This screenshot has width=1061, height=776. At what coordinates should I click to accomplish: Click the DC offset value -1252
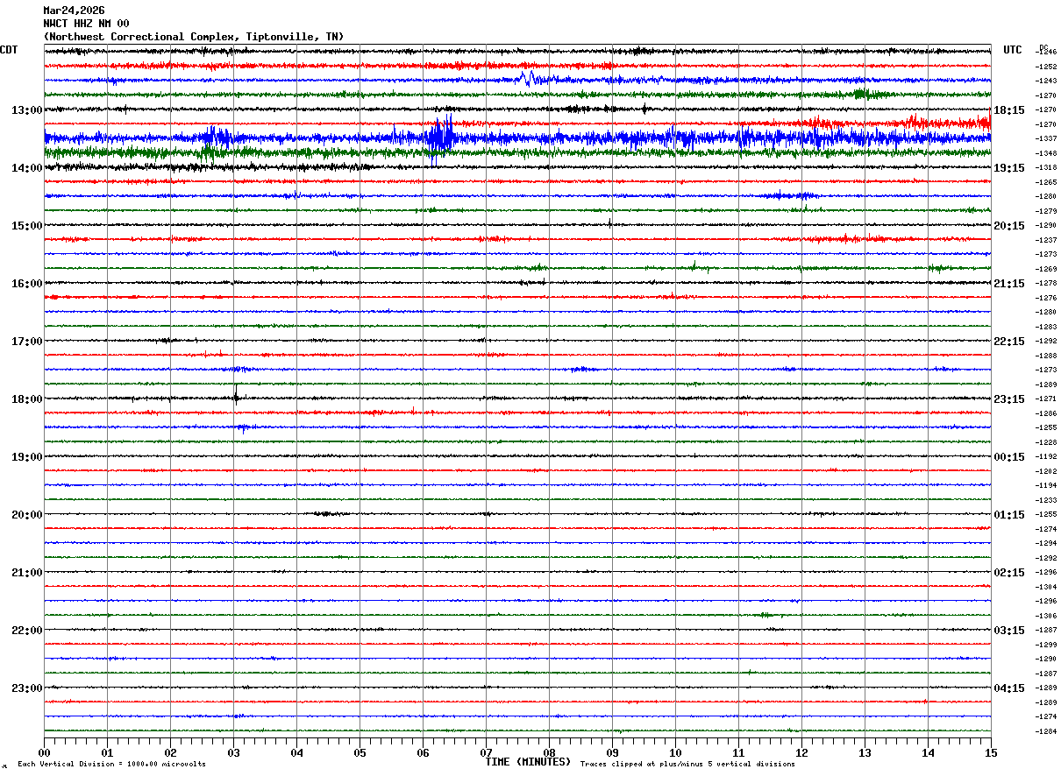(x=1045, y=67)
